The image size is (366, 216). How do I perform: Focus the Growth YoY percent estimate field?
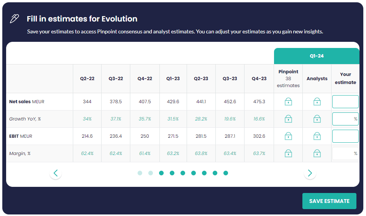pyautogui.click(x=343, y=119)
